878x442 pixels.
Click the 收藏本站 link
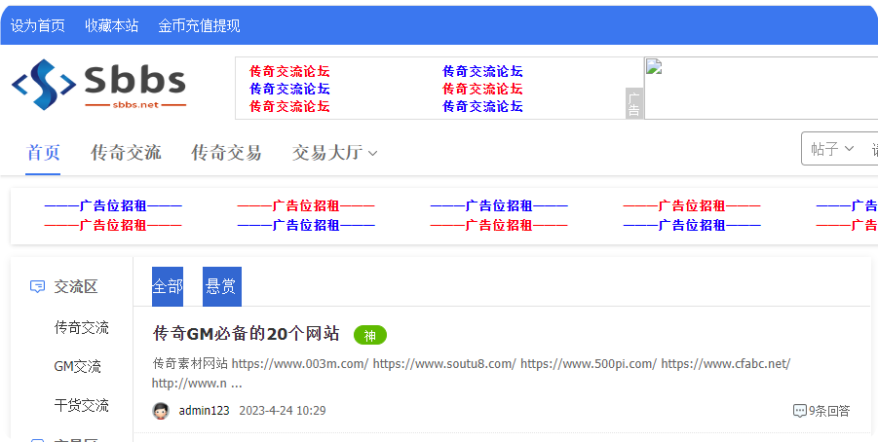click(111, 25)
